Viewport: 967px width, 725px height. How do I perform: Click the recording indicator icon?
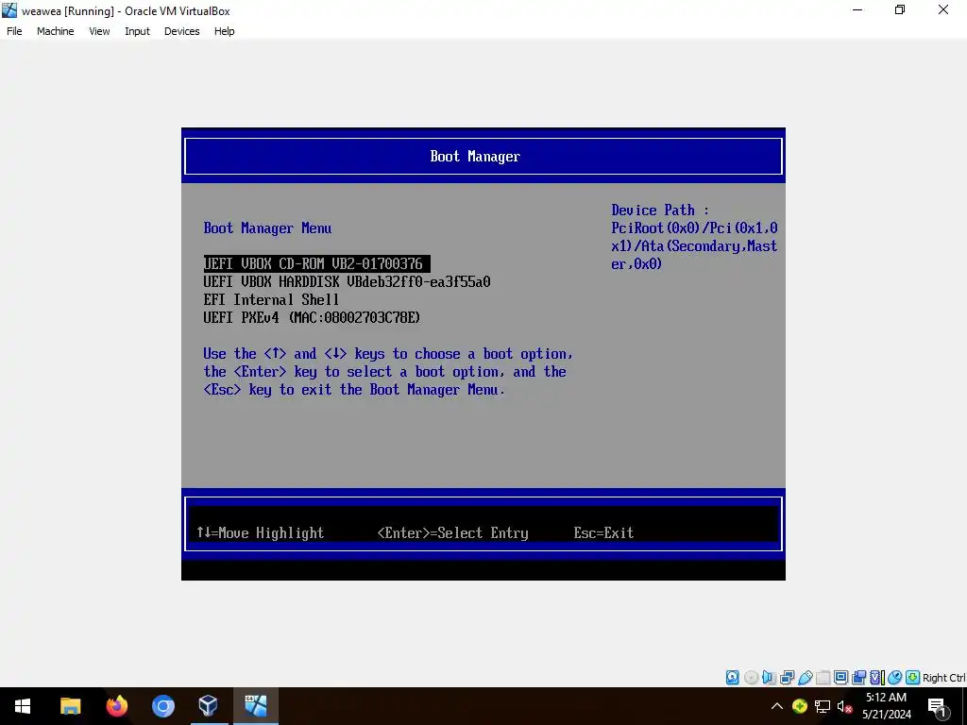(x=858, y=678)
